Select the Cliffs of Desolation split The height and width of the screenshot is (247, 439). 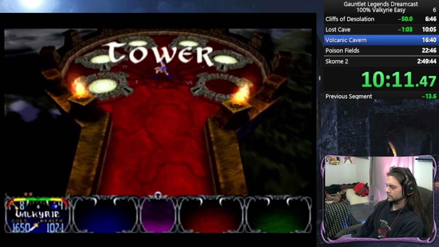(381, 19)
